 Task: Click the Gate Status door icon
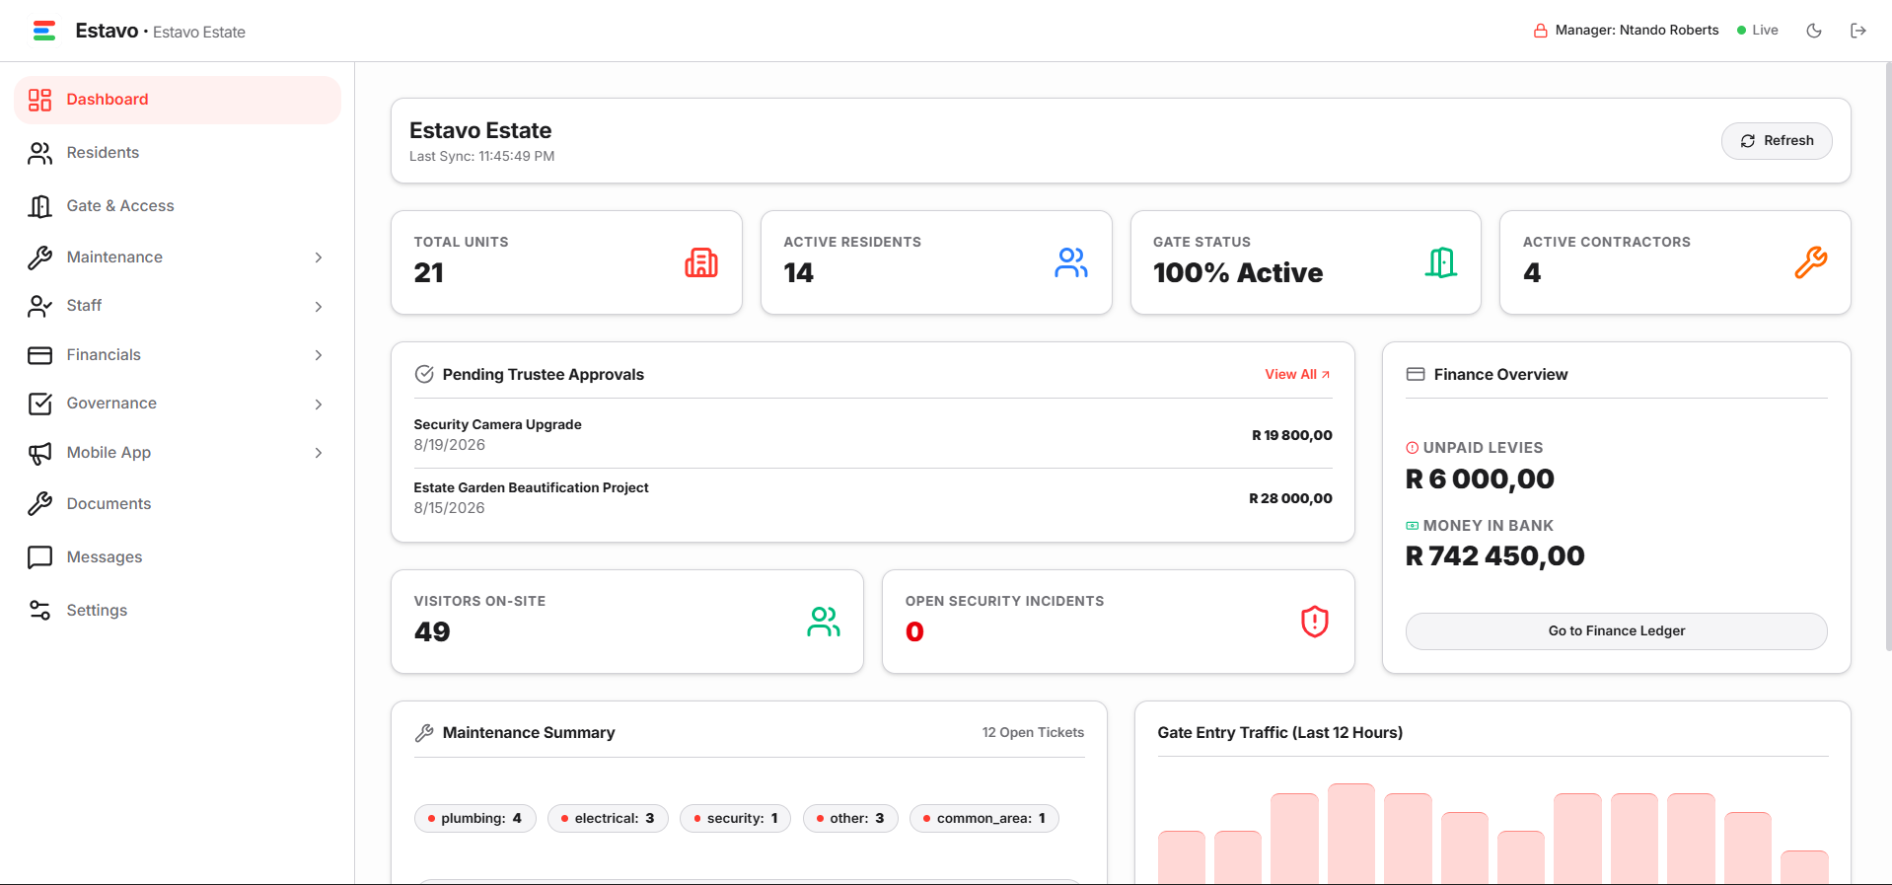[1440, 262]
